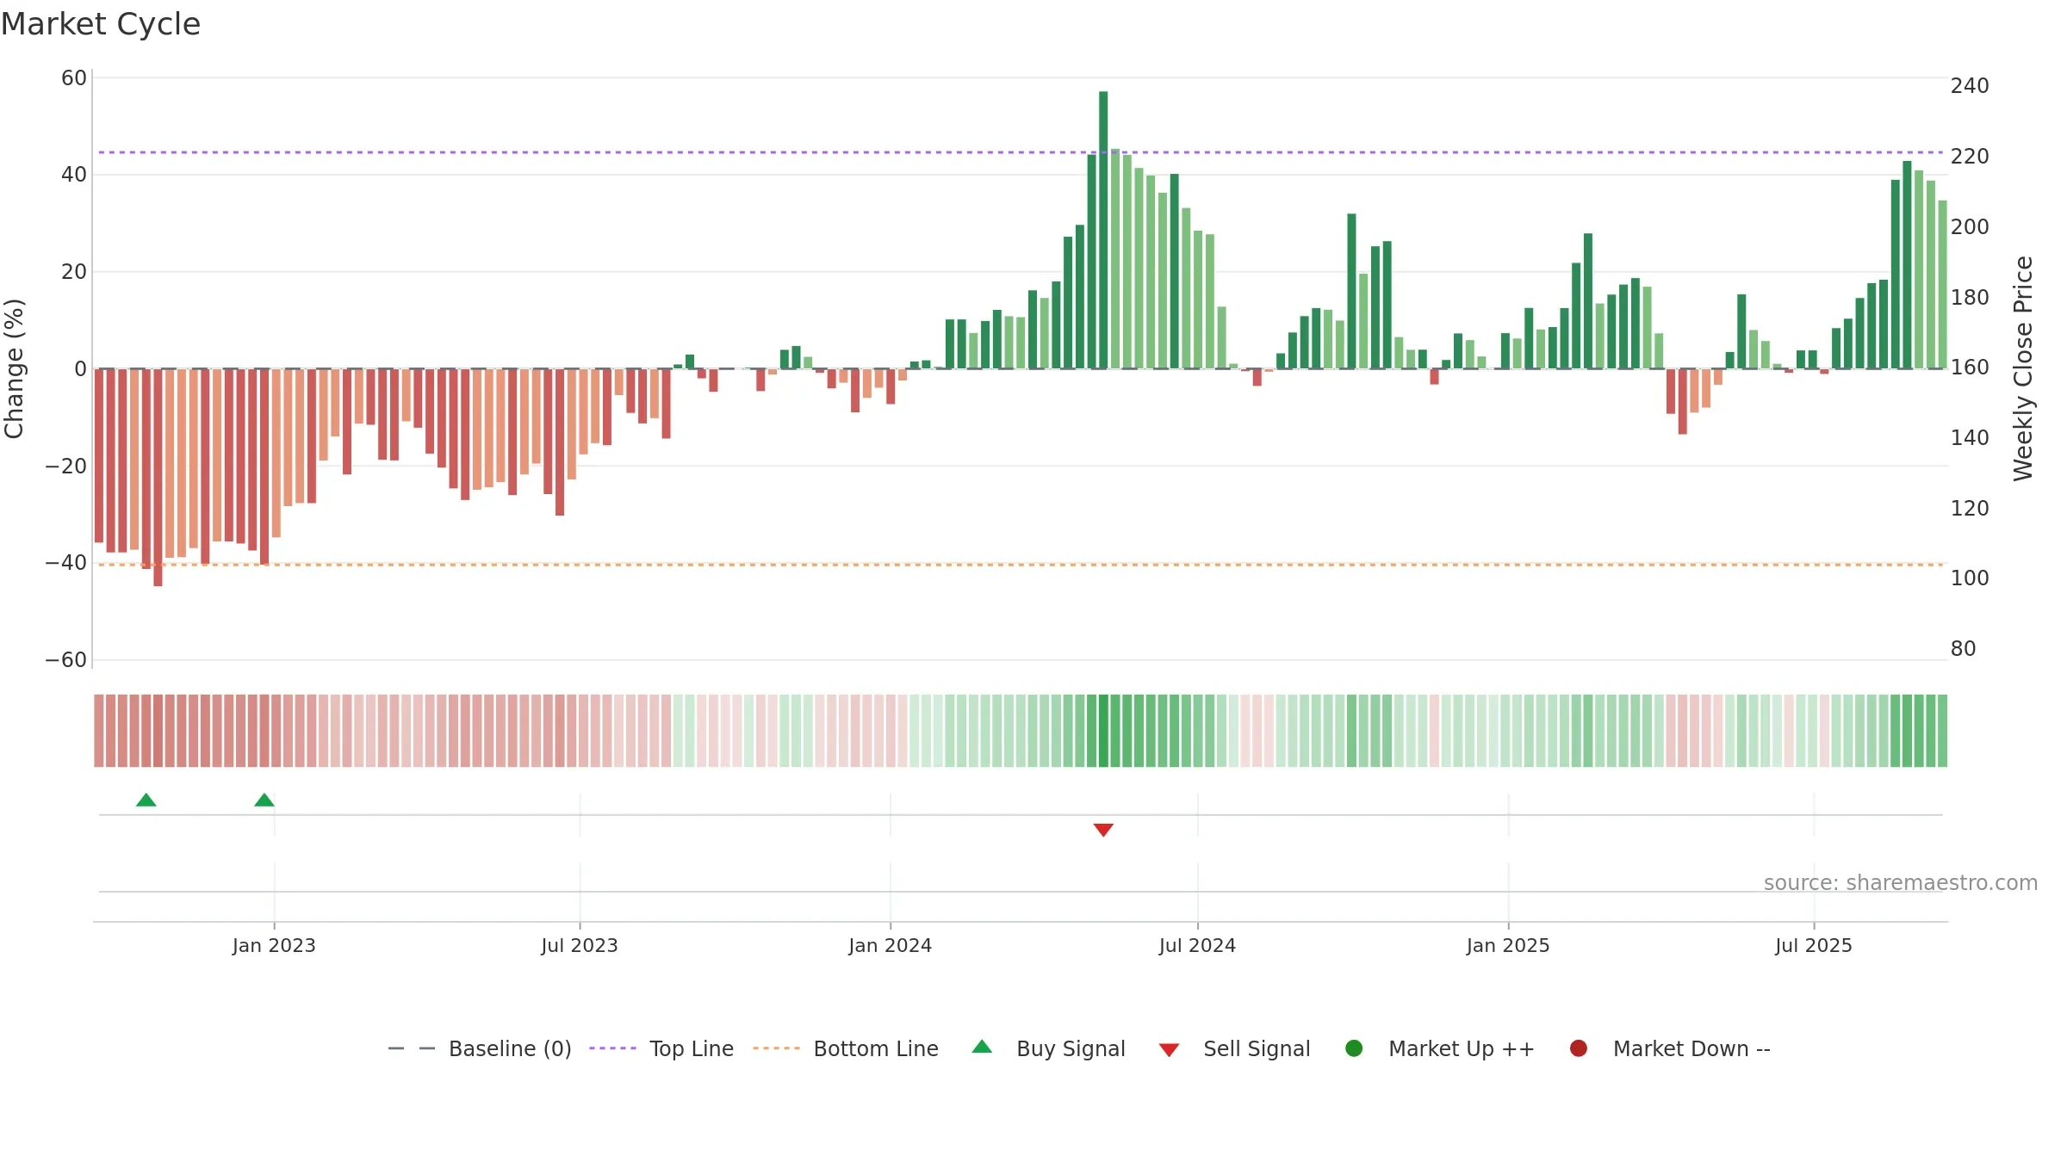Click the Jan 2024 axis label

(x=890, y=945)
